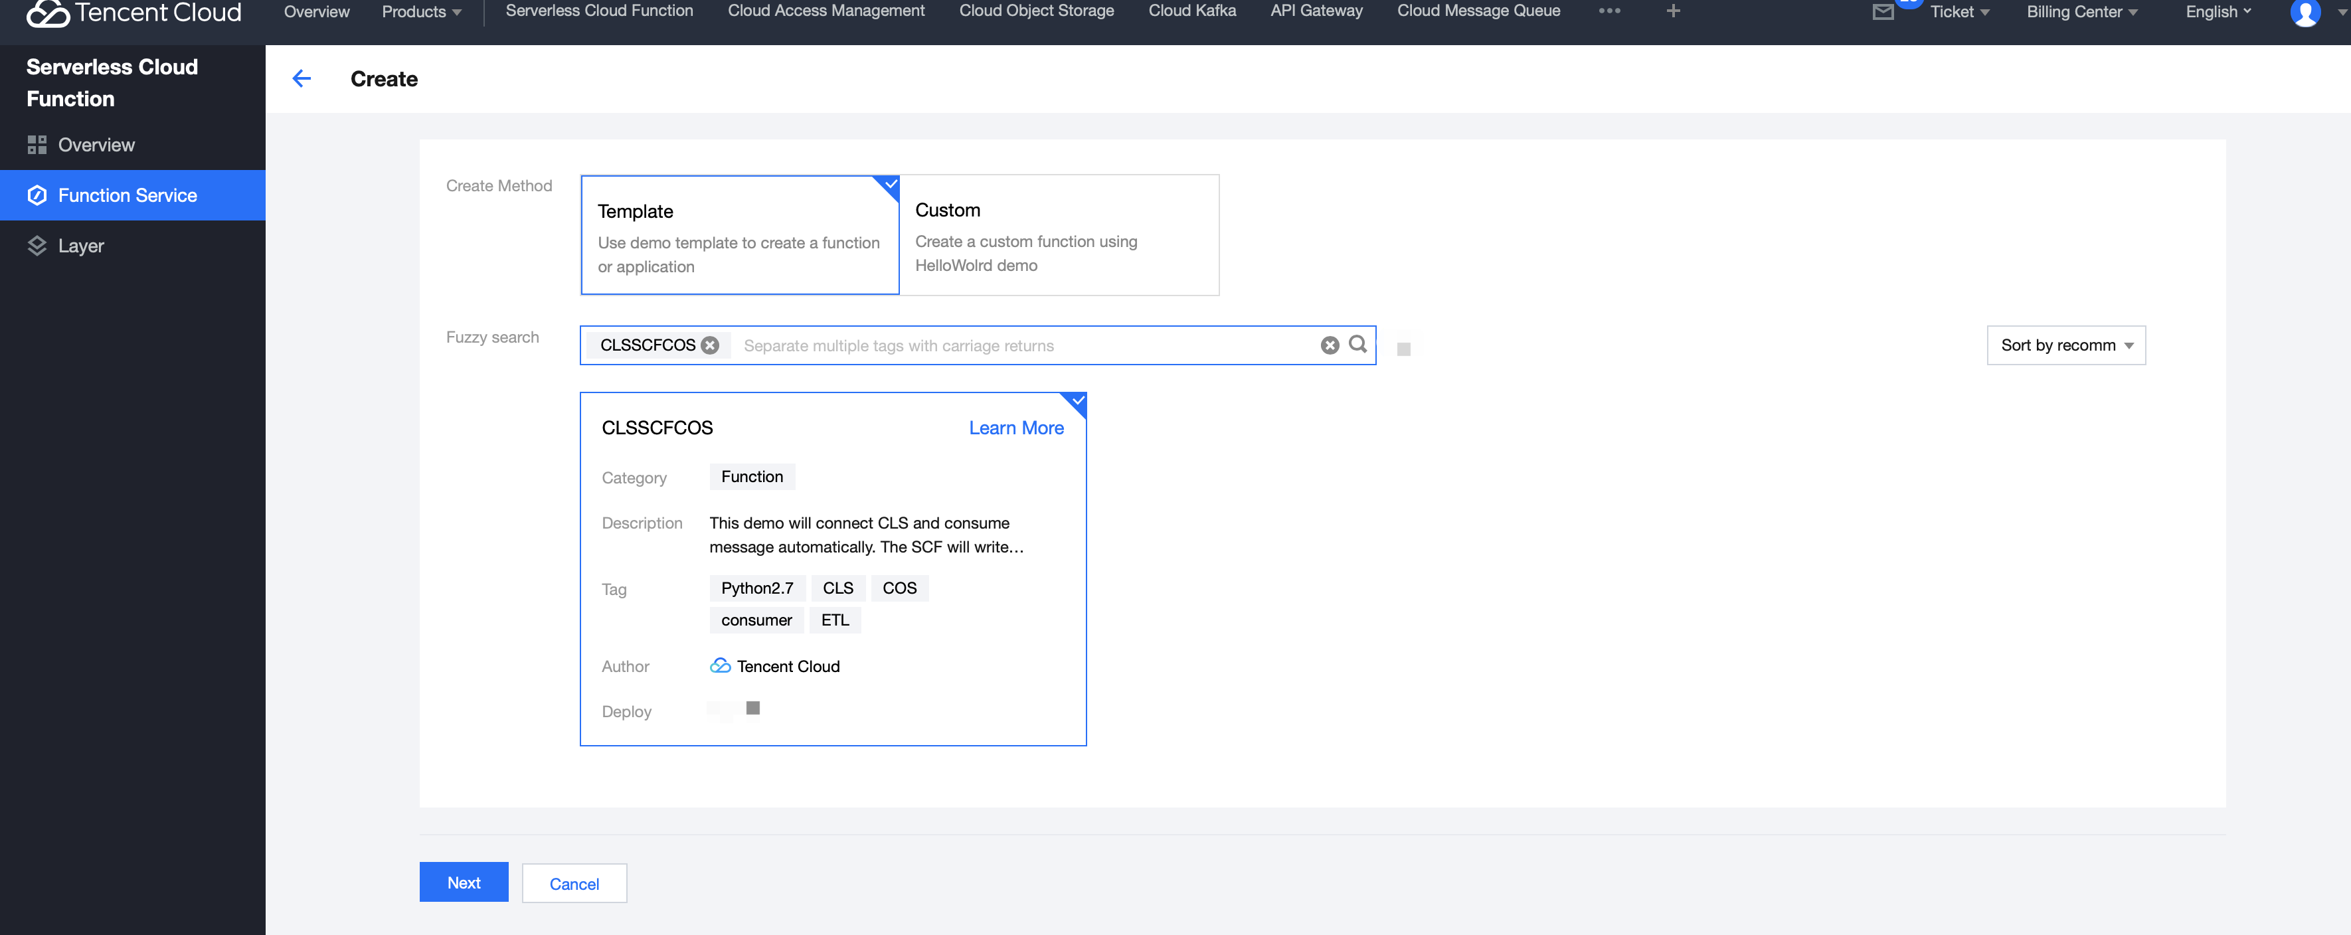Open the Layer sidebar item
Viewport: 2351px width, 935px height.
click(x=80, y=246)
